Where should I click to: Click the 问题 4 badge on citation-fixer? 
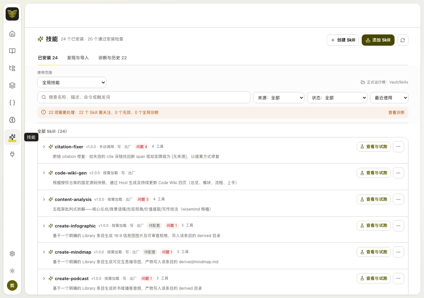(x=141, y=147)
